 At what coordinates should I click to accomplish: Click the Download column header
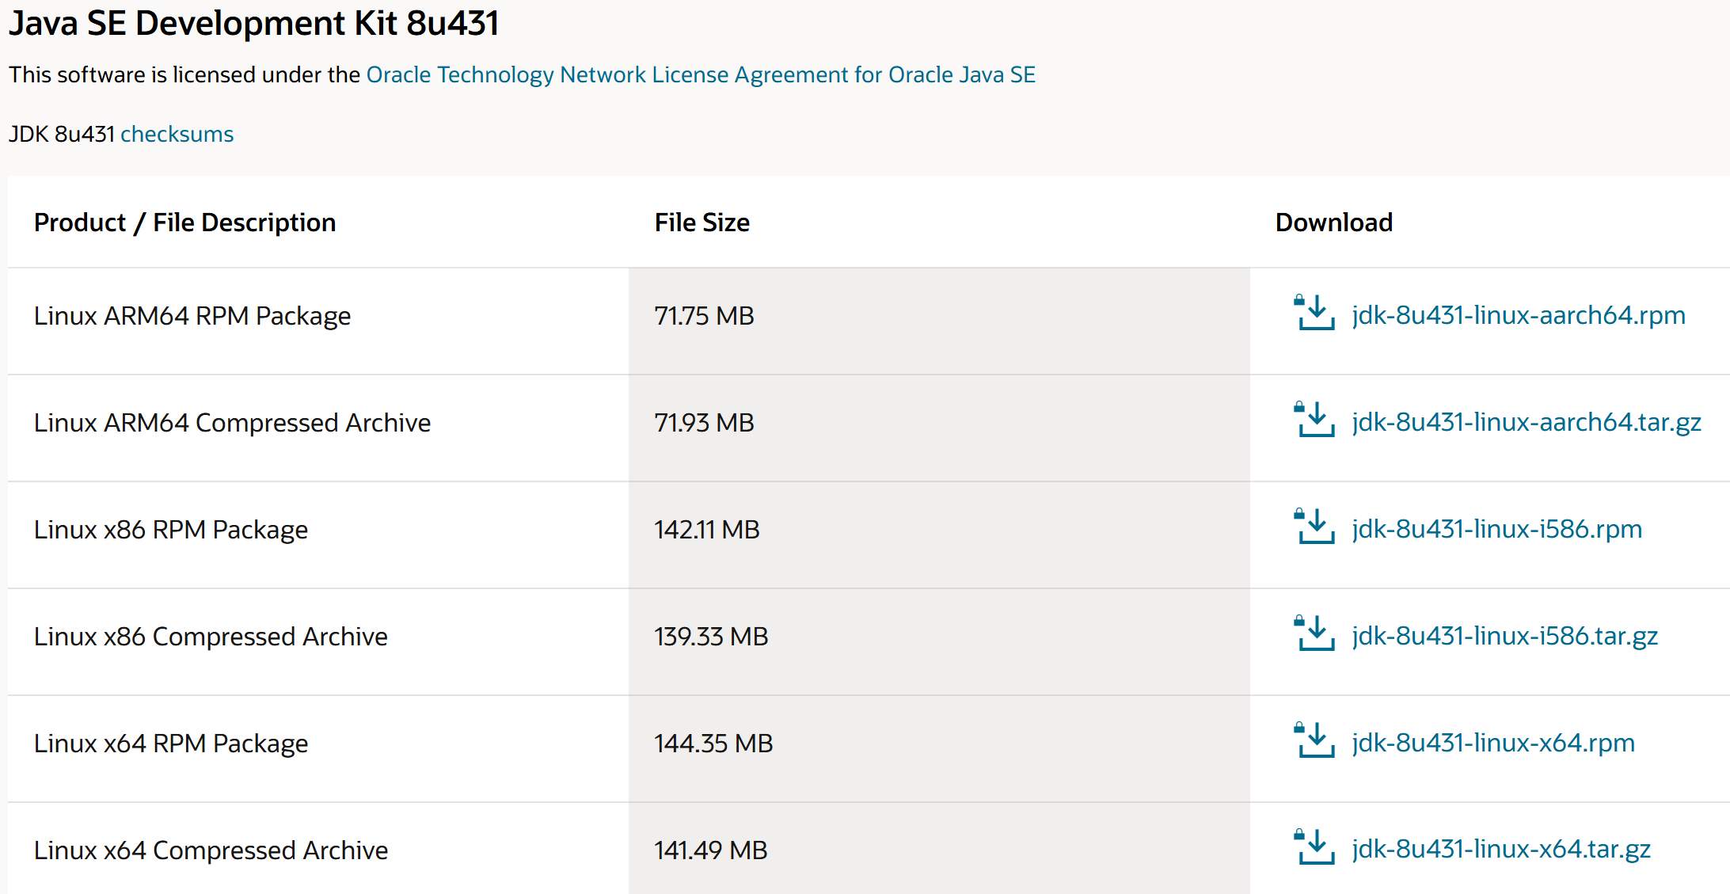1333,223
